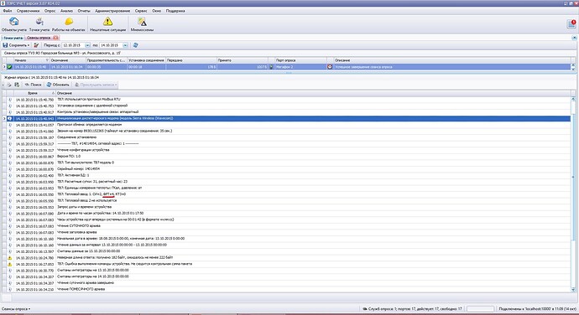The image size is (579, 315).
Task: Open the Окно menu
Action: 157,11
